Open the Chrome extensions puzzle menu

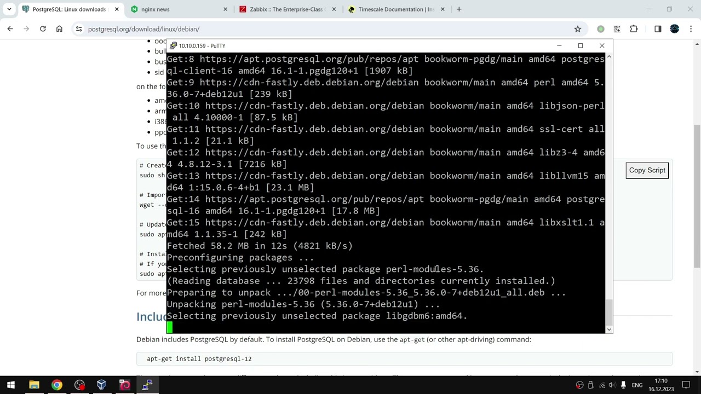[634, 29]
